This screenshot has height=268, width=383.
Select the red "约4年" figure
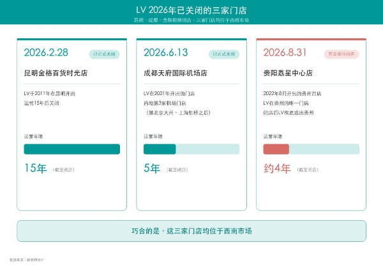coord(277,168)
